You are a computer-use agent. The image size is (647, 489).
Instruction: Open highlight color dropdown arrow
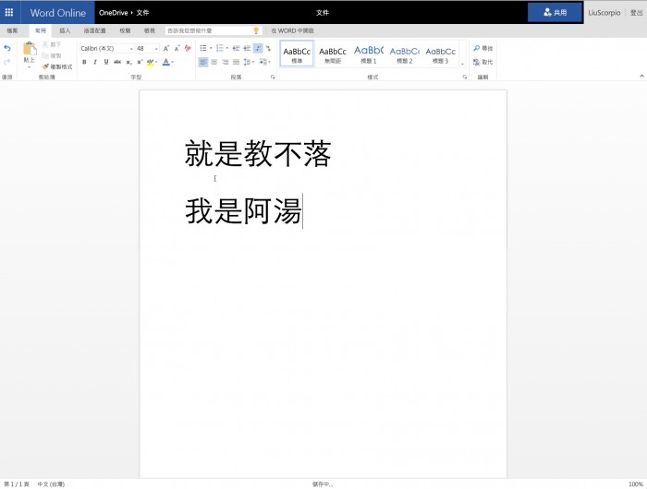156,62
